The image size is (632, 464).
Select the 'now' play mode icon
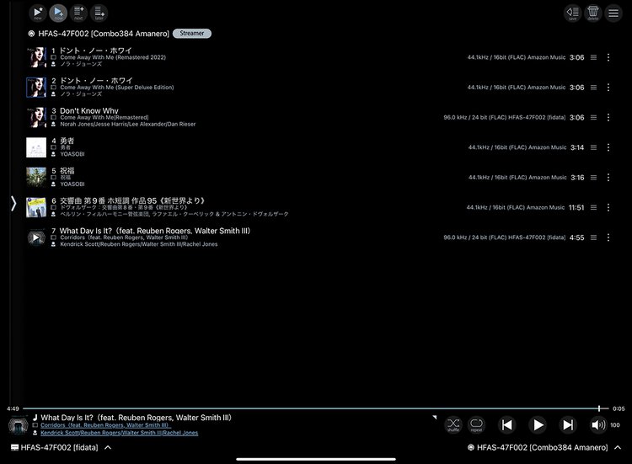58,13
